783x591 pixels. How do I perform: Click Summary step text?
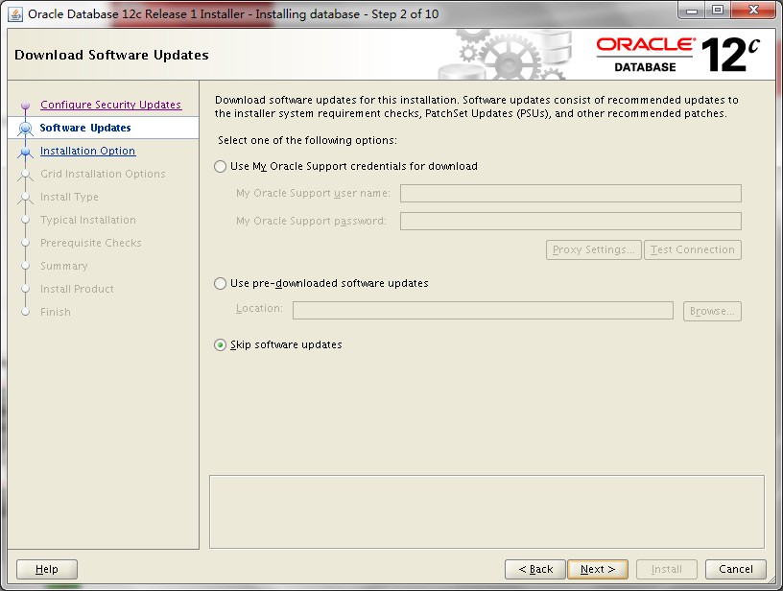click(x=64, y=266)
